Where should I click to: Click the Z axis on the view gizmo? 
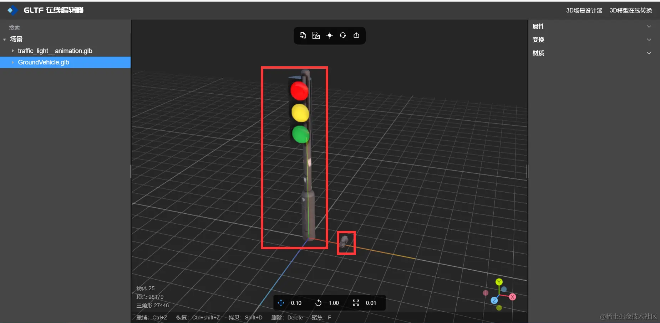click(494, 301)
